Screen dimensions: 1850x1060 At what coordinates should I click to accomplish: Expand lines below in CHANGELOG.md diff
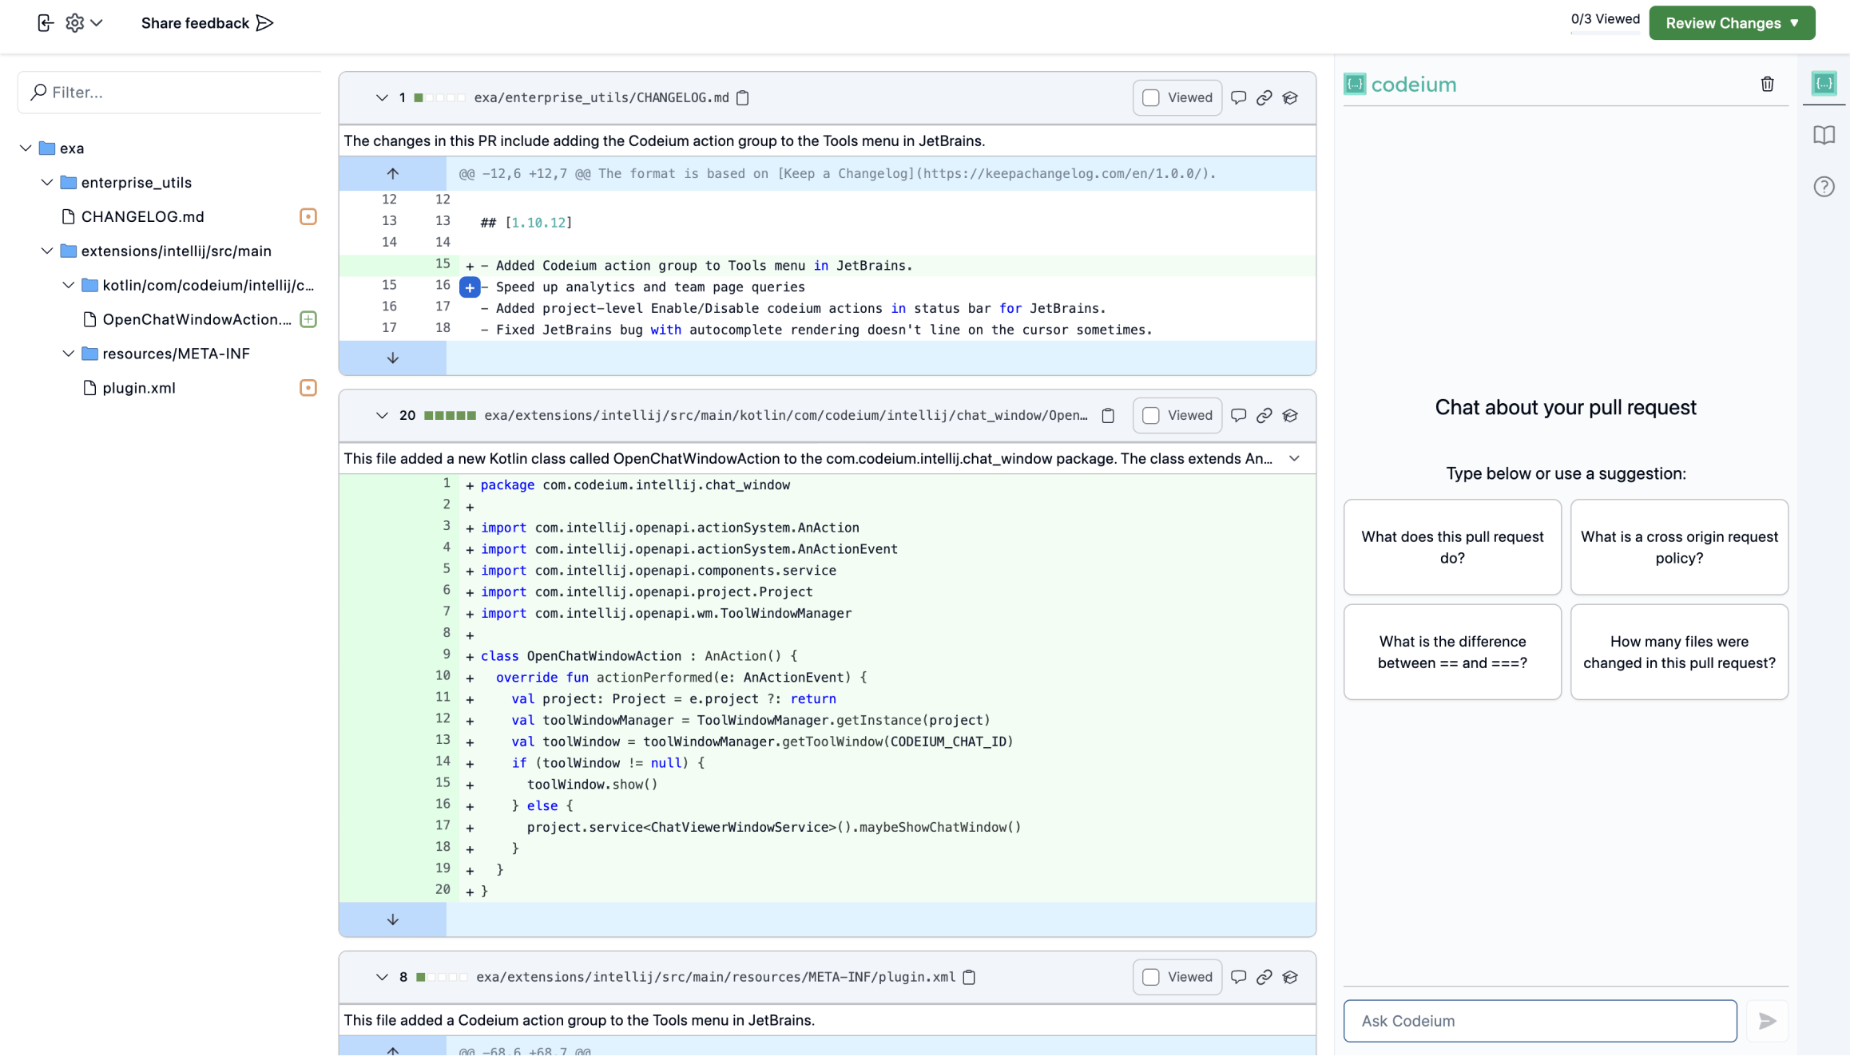click(393, 358)
